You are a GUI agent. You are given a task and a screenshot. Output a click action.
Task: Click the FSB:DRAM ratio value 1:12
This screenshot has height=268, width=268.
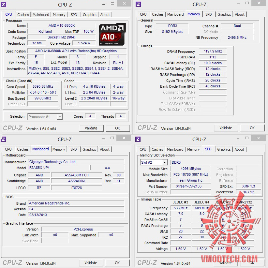[213, 57]
